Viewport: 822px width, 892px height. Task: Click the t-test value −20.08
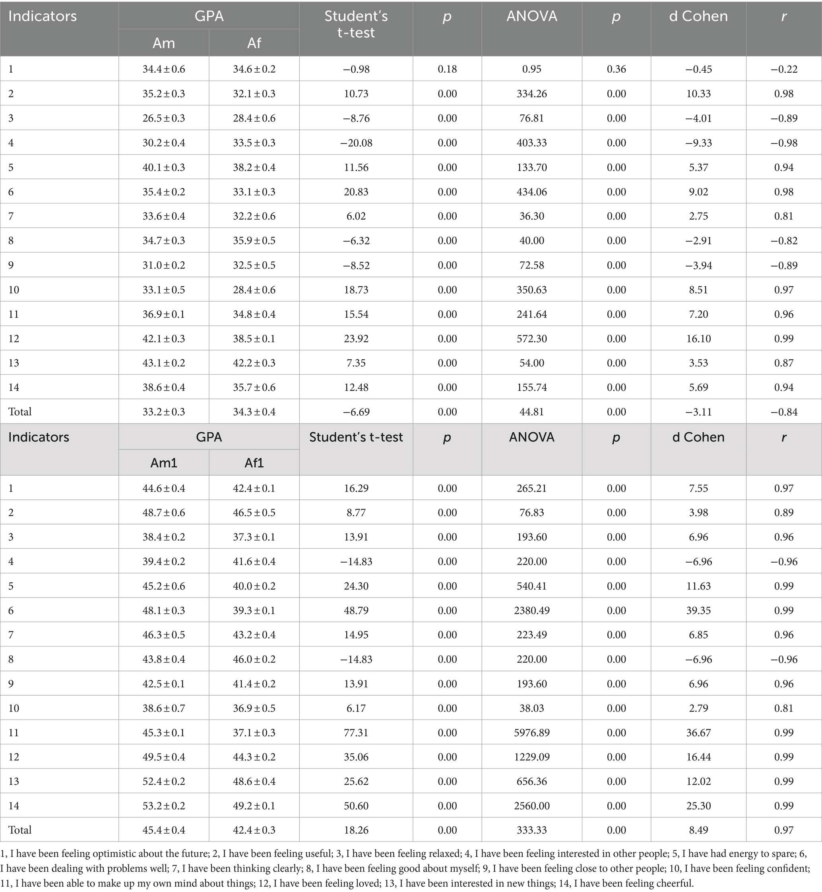[x=356, y=143]
